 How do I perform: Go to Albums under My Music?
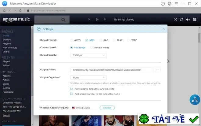coord(7,76)
